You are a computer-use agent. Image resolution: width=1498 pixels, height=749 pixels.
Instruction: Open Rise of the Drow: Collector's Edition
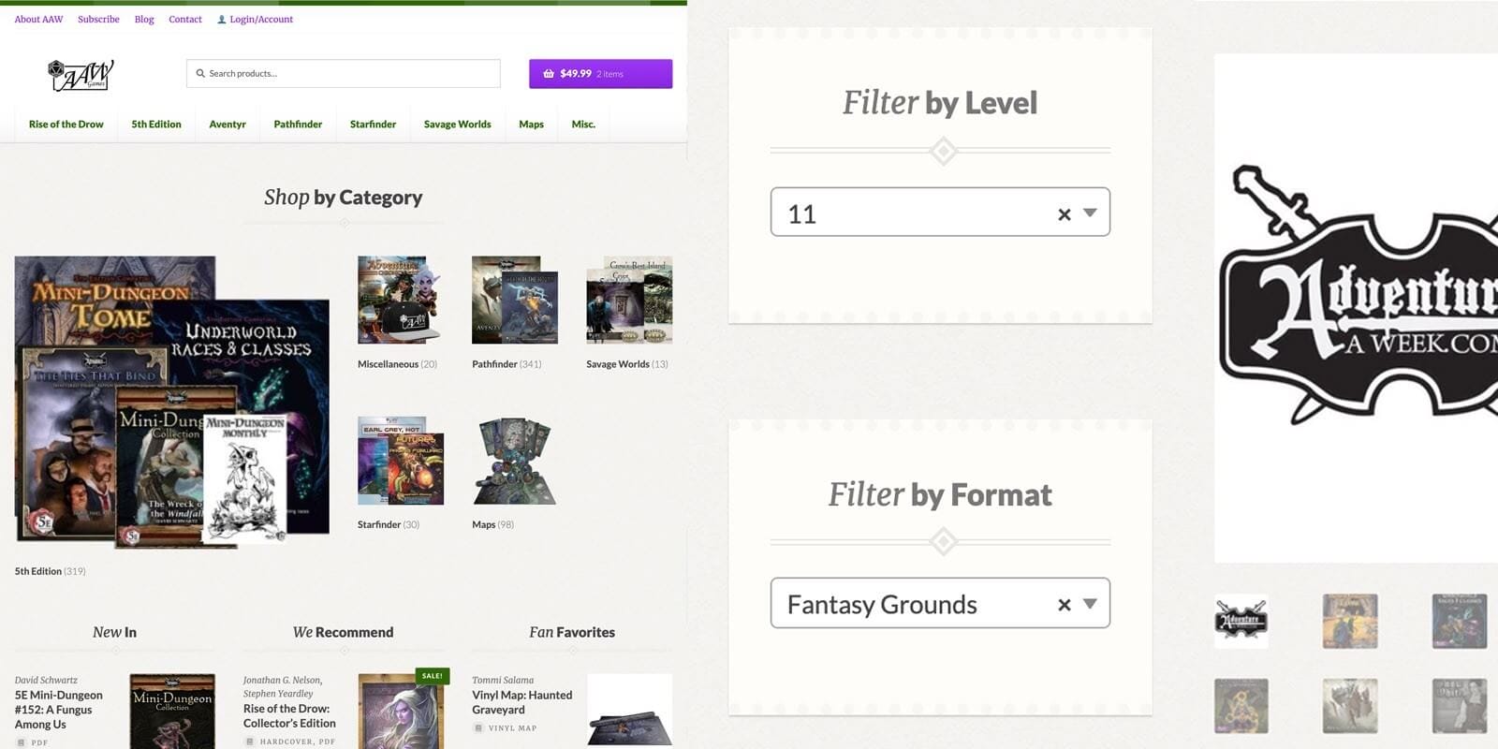(x=289, y=716)
